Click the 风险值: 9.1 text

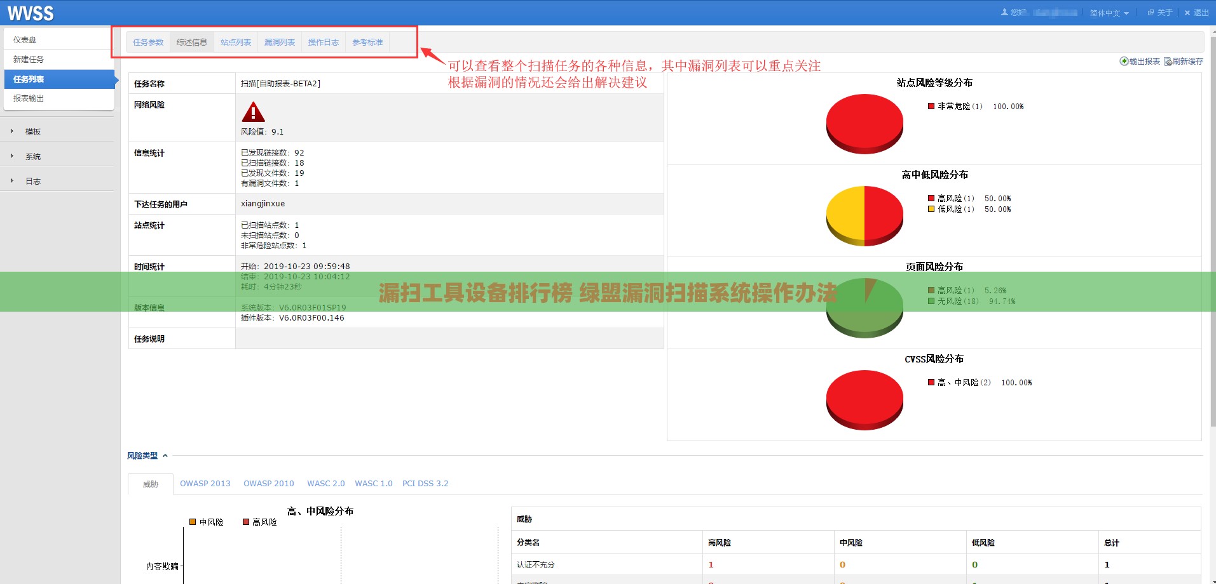pos(262,132)
